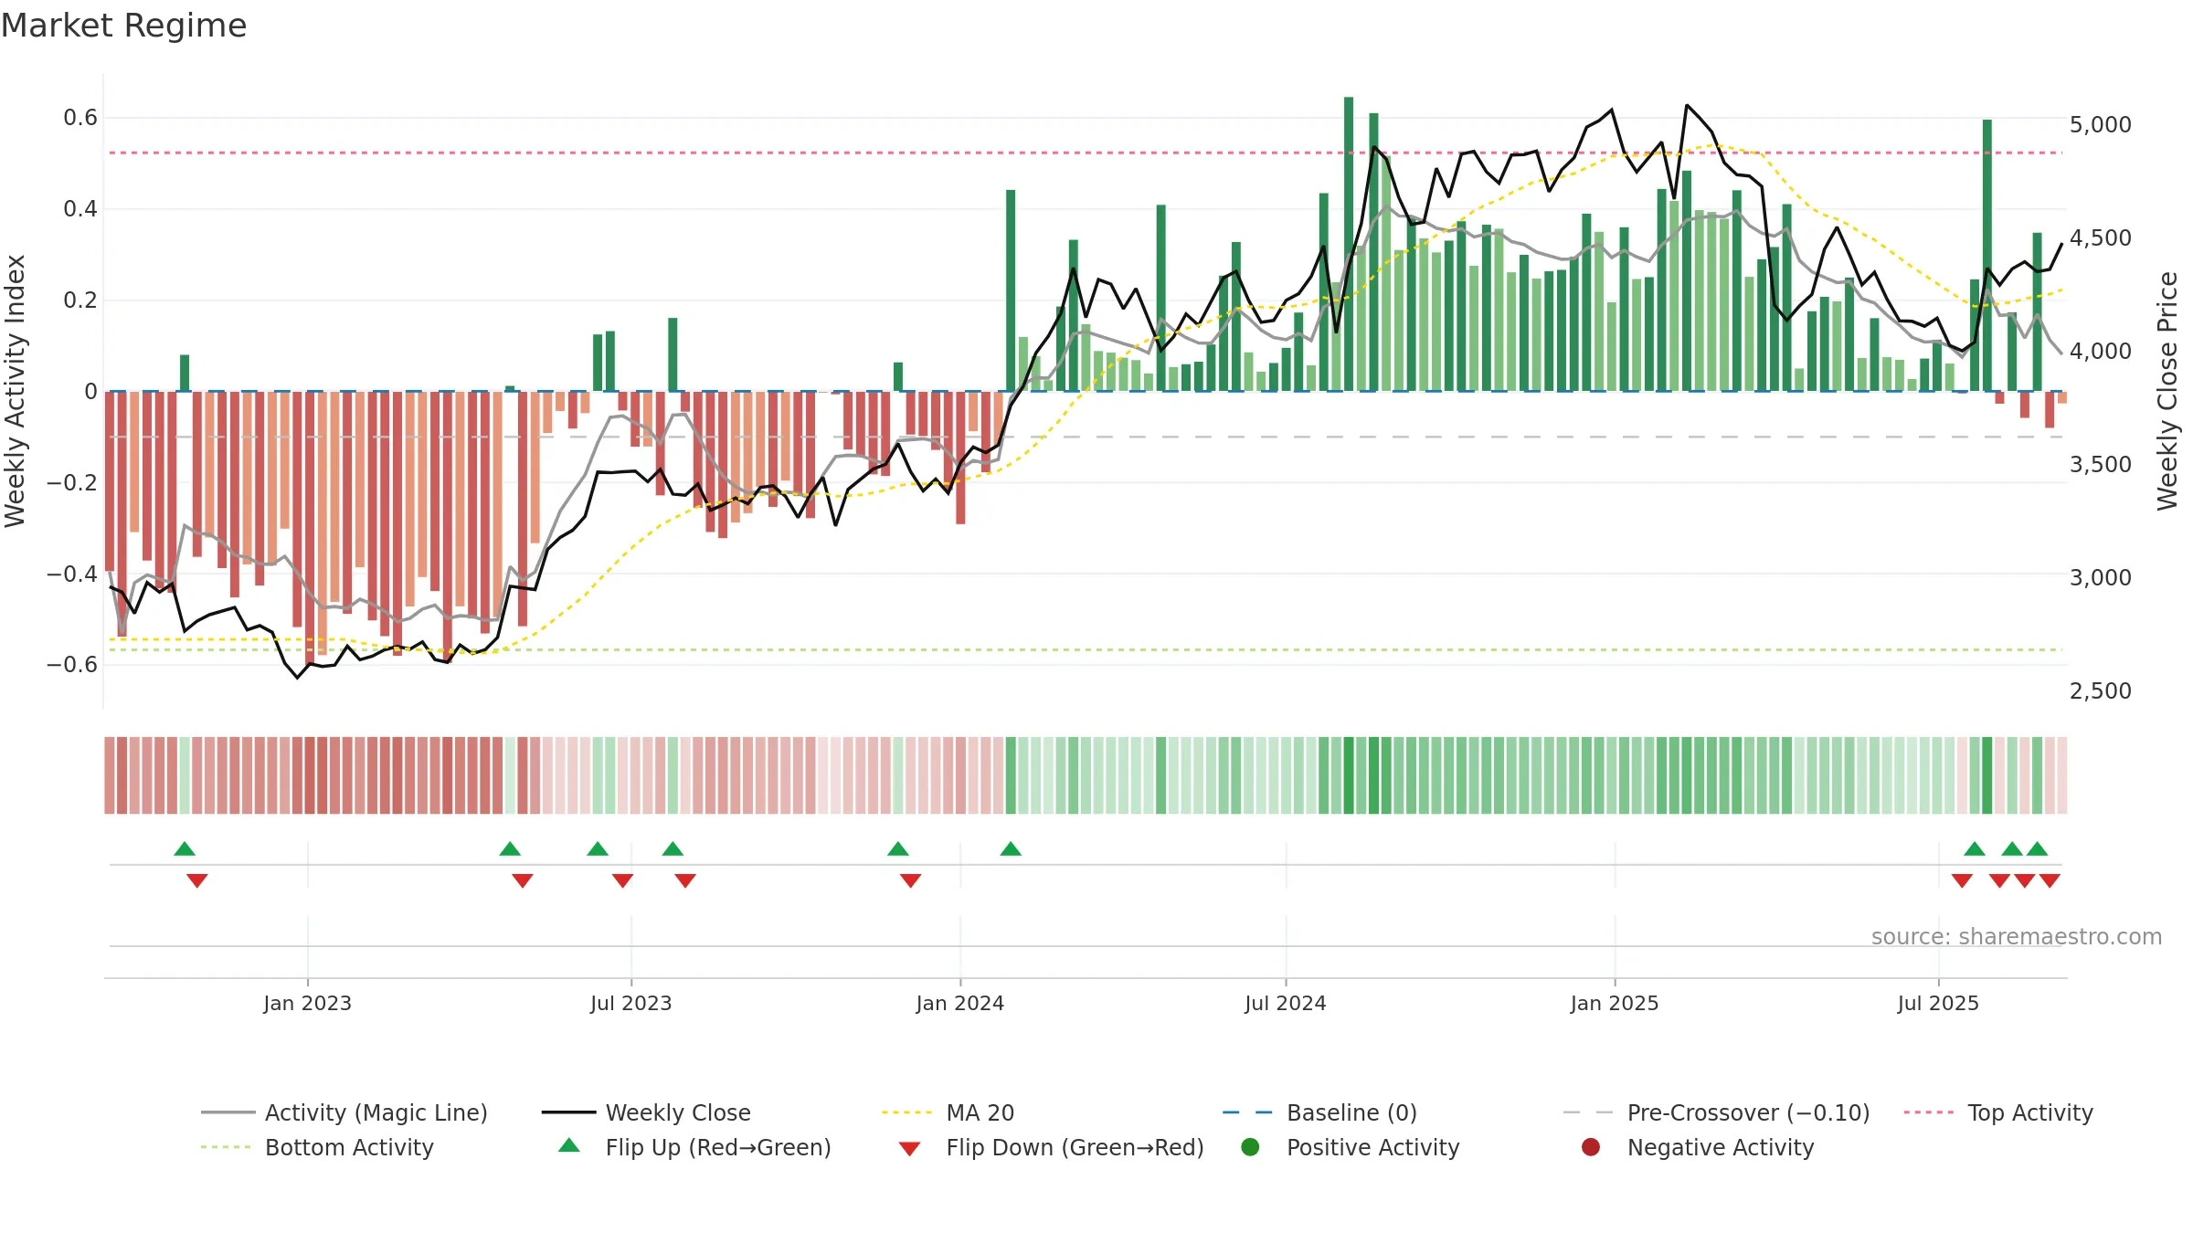
Task: Click the first Flip Up marker before Jan 2023
Action: coord(185,848)
